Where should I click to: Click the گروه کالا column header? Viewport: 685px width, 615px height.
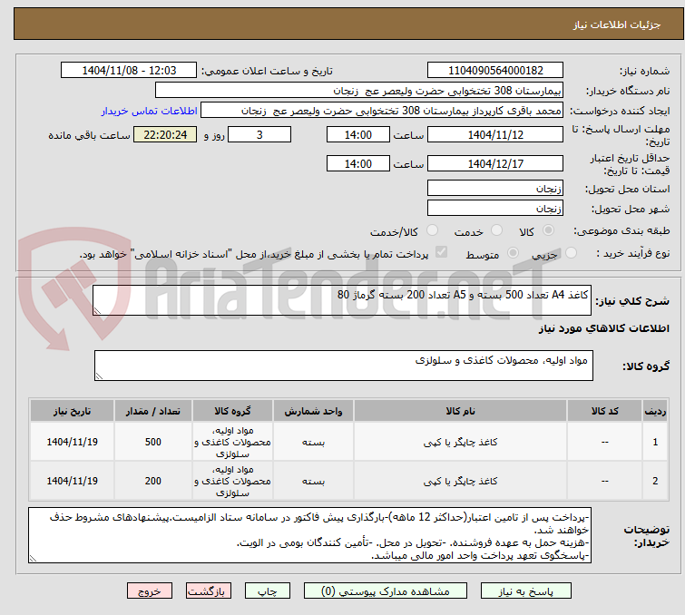click(232, 411)
